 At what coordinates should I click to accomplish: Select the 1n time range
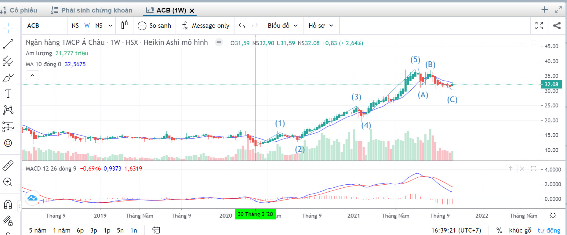coord(134,230)
